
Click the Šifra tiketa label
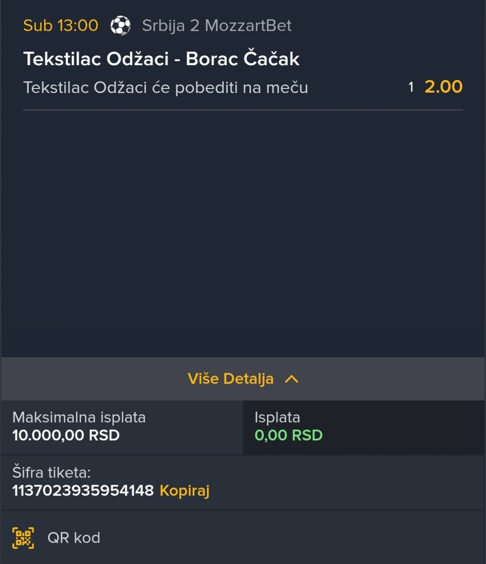click(51, 472)
